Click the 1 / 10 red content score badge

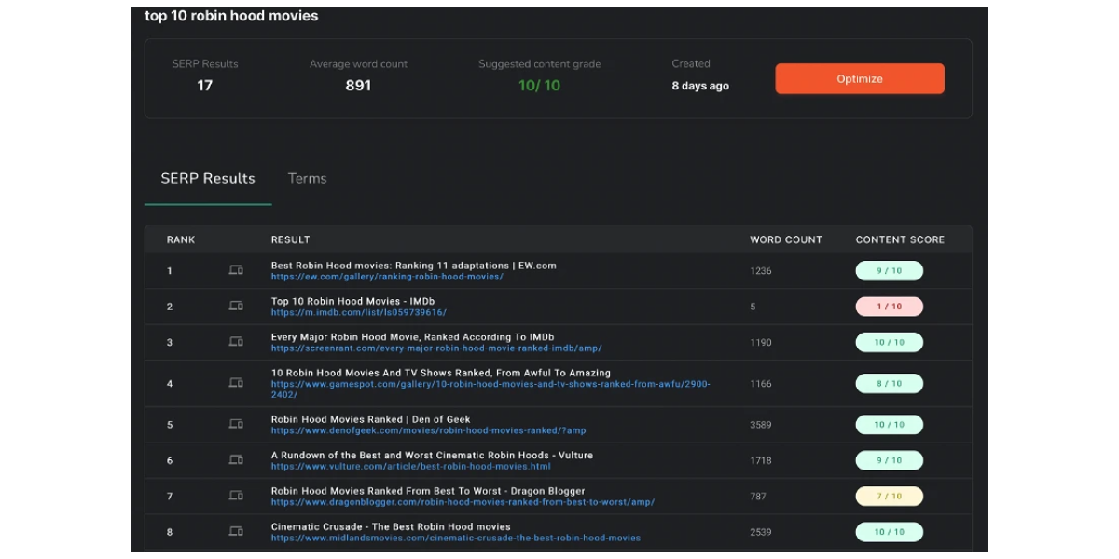[889, 307]
